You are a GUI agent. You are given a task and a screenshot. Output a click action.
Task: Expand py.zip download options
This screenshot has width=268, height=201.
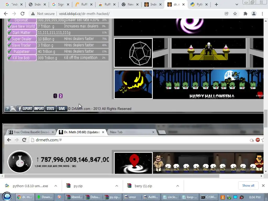pos(117,186)
